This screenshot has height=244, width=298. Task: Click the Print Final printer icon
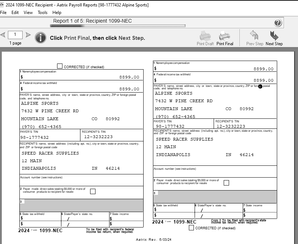click(x=224, y=36)
